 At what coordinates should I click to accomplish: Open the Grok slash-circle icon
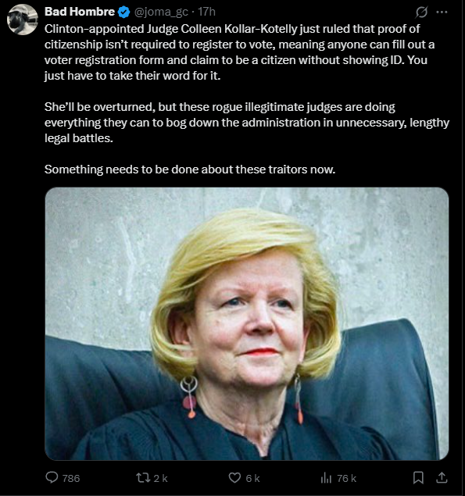tap(421, 12)
